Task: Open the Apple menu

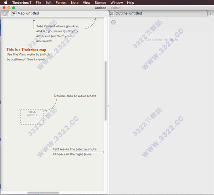Action: tap(6, 2)
